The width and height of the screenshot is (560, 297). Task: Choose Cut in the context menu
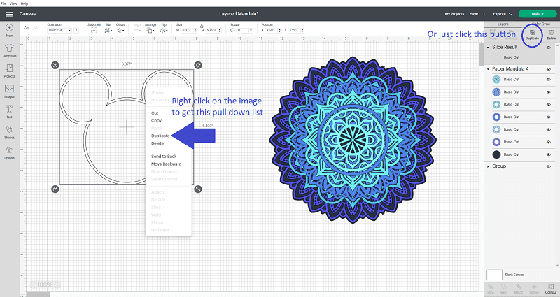click(155, 113)
